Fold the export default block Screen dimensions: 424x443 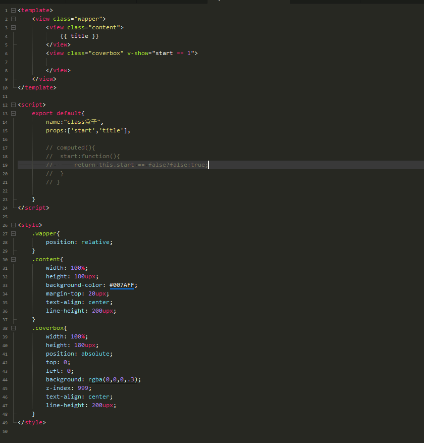click(13, 113)
